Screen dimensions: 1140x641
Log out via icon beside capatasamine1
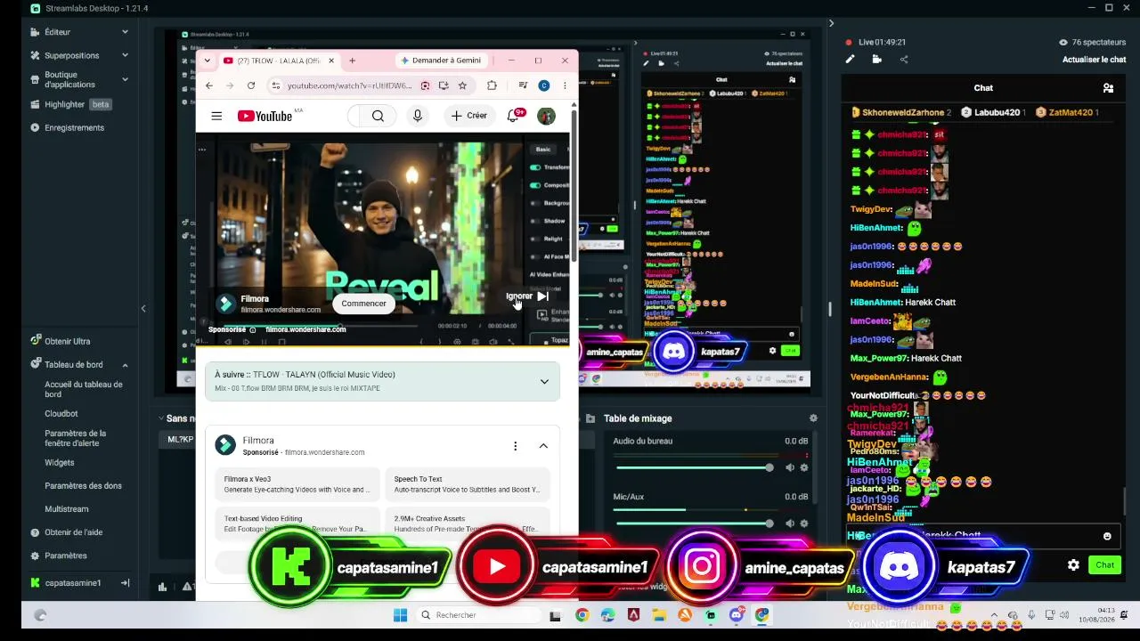pyautogui.click(x=126, y=583)
